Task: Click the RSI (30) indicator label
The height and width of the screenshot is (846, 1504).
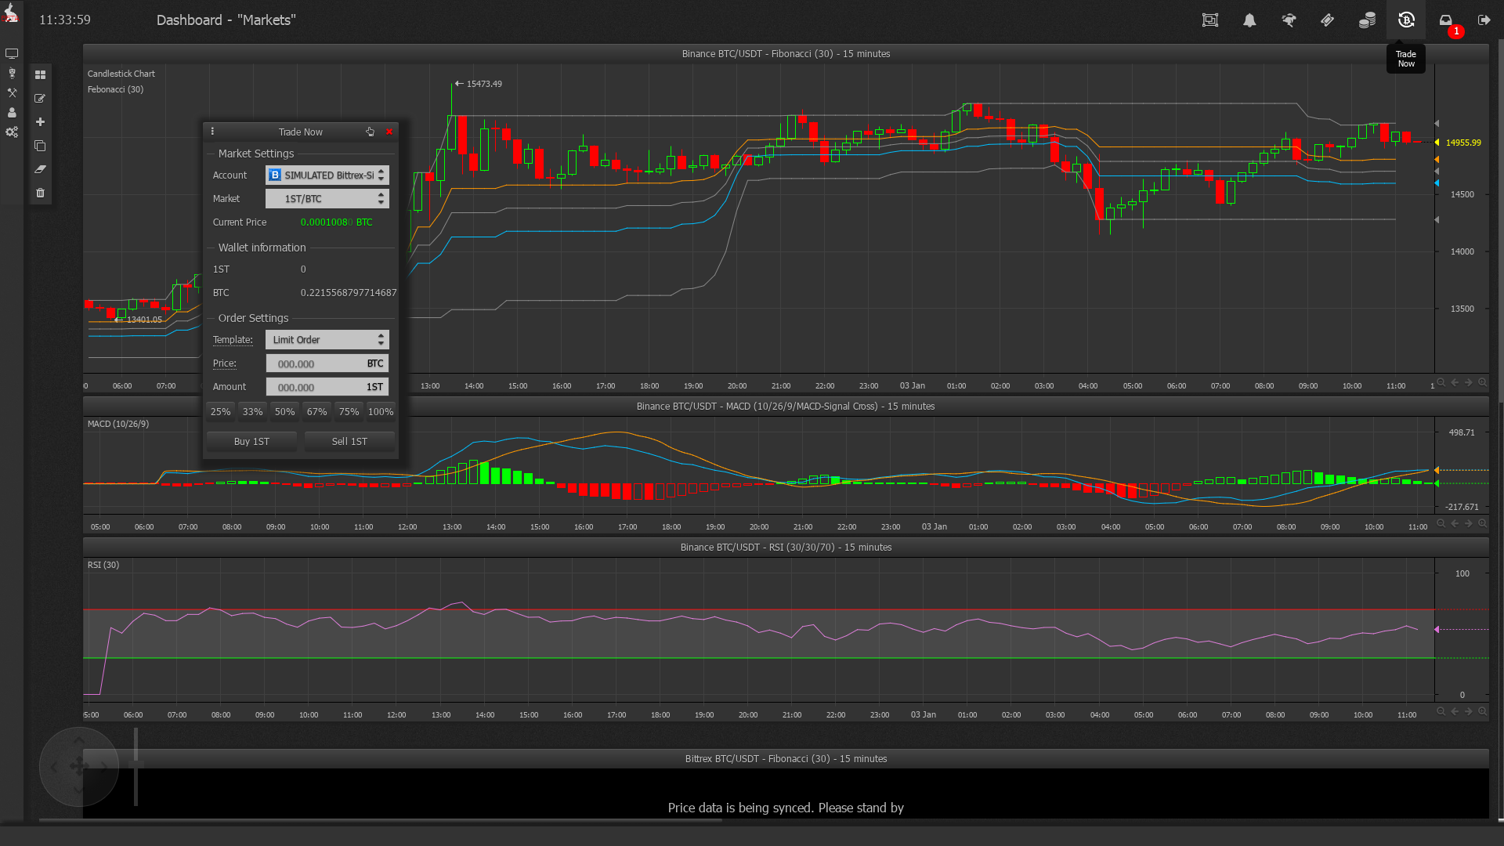Action: (x=103, y=565)
